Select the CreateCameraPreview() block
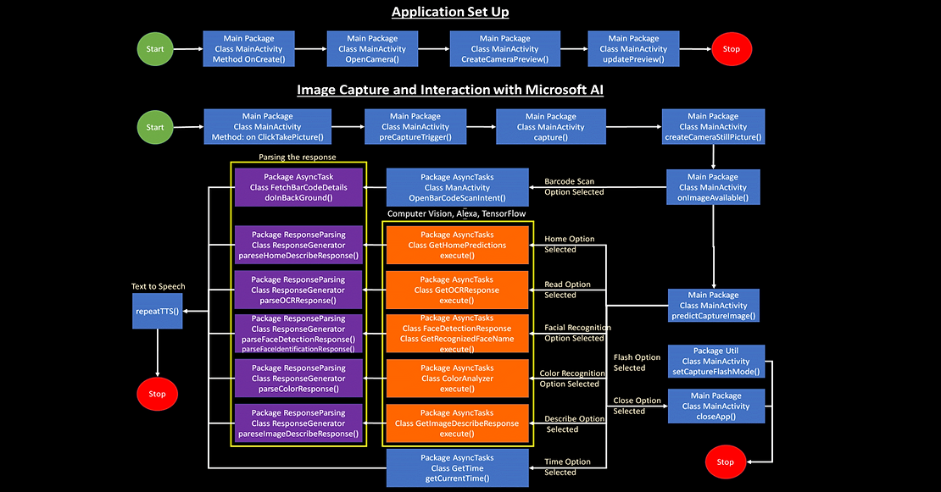Image resolution: width=941 pixels, height=492 pixels. (x=504, y=49)
